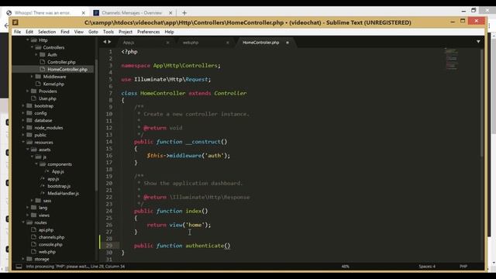
Task: Expand the database folder
Action: coord(23,120)
